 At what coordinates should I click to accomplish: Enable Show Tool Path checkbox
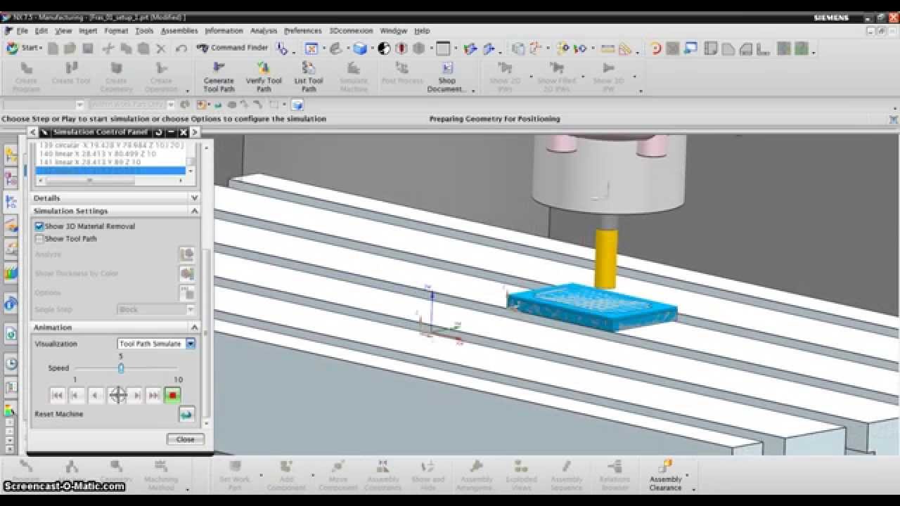[x=39, y=239]
